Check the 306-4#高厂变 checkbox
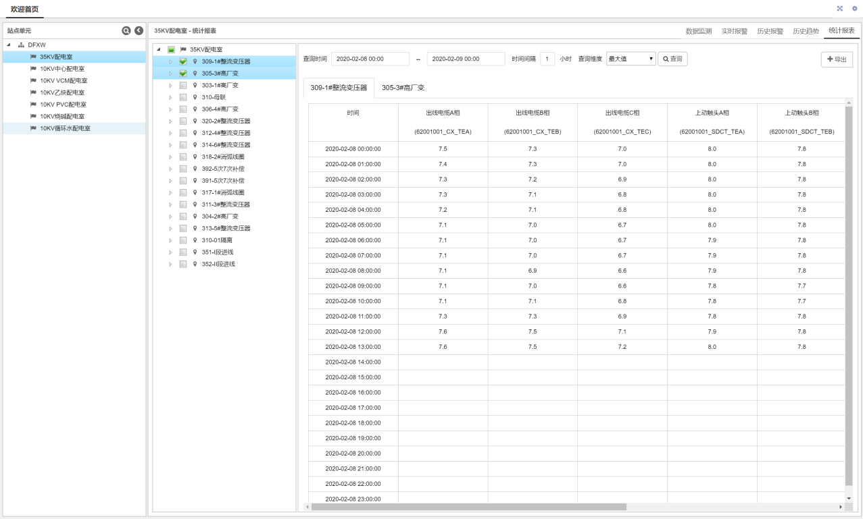 [x=183, y=109]
